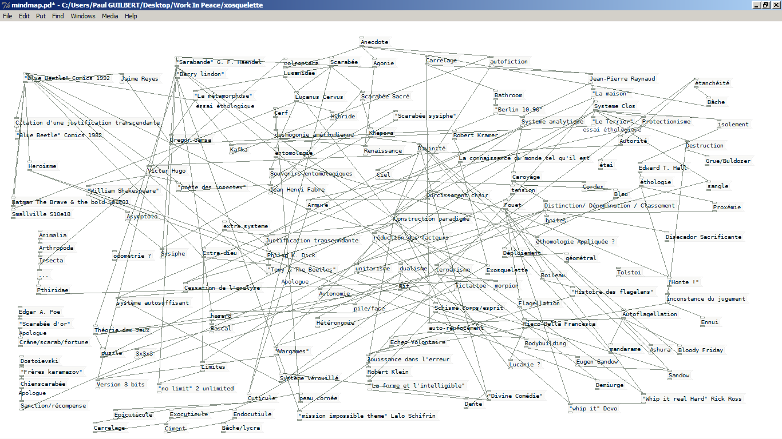This screenshot has height=439, width=782.
Task: Click the "Scarabée" node at the top
Action: point(343,62)
